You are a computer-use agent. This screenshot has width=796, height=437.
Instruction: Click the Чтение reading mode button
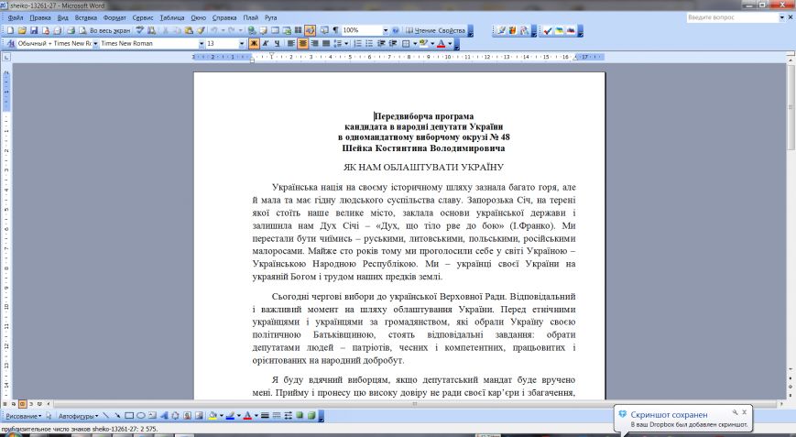[420, 30]
